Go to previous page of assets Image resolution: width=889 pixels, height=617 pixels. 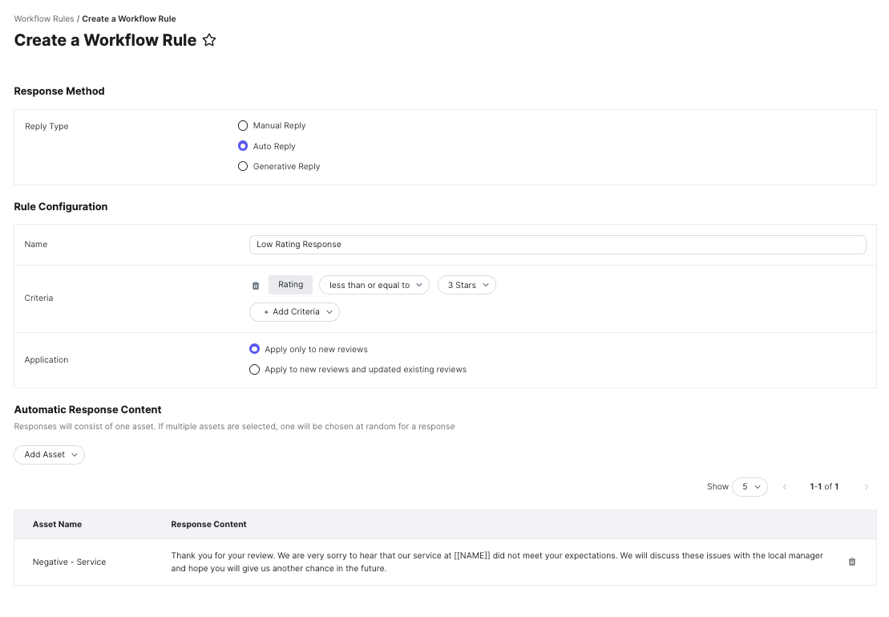click(785, 487)
